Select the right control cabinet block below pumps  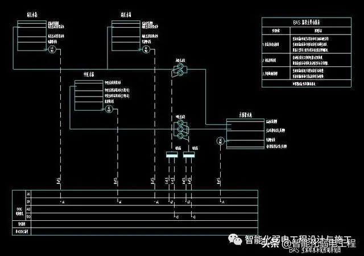point(189,154)
